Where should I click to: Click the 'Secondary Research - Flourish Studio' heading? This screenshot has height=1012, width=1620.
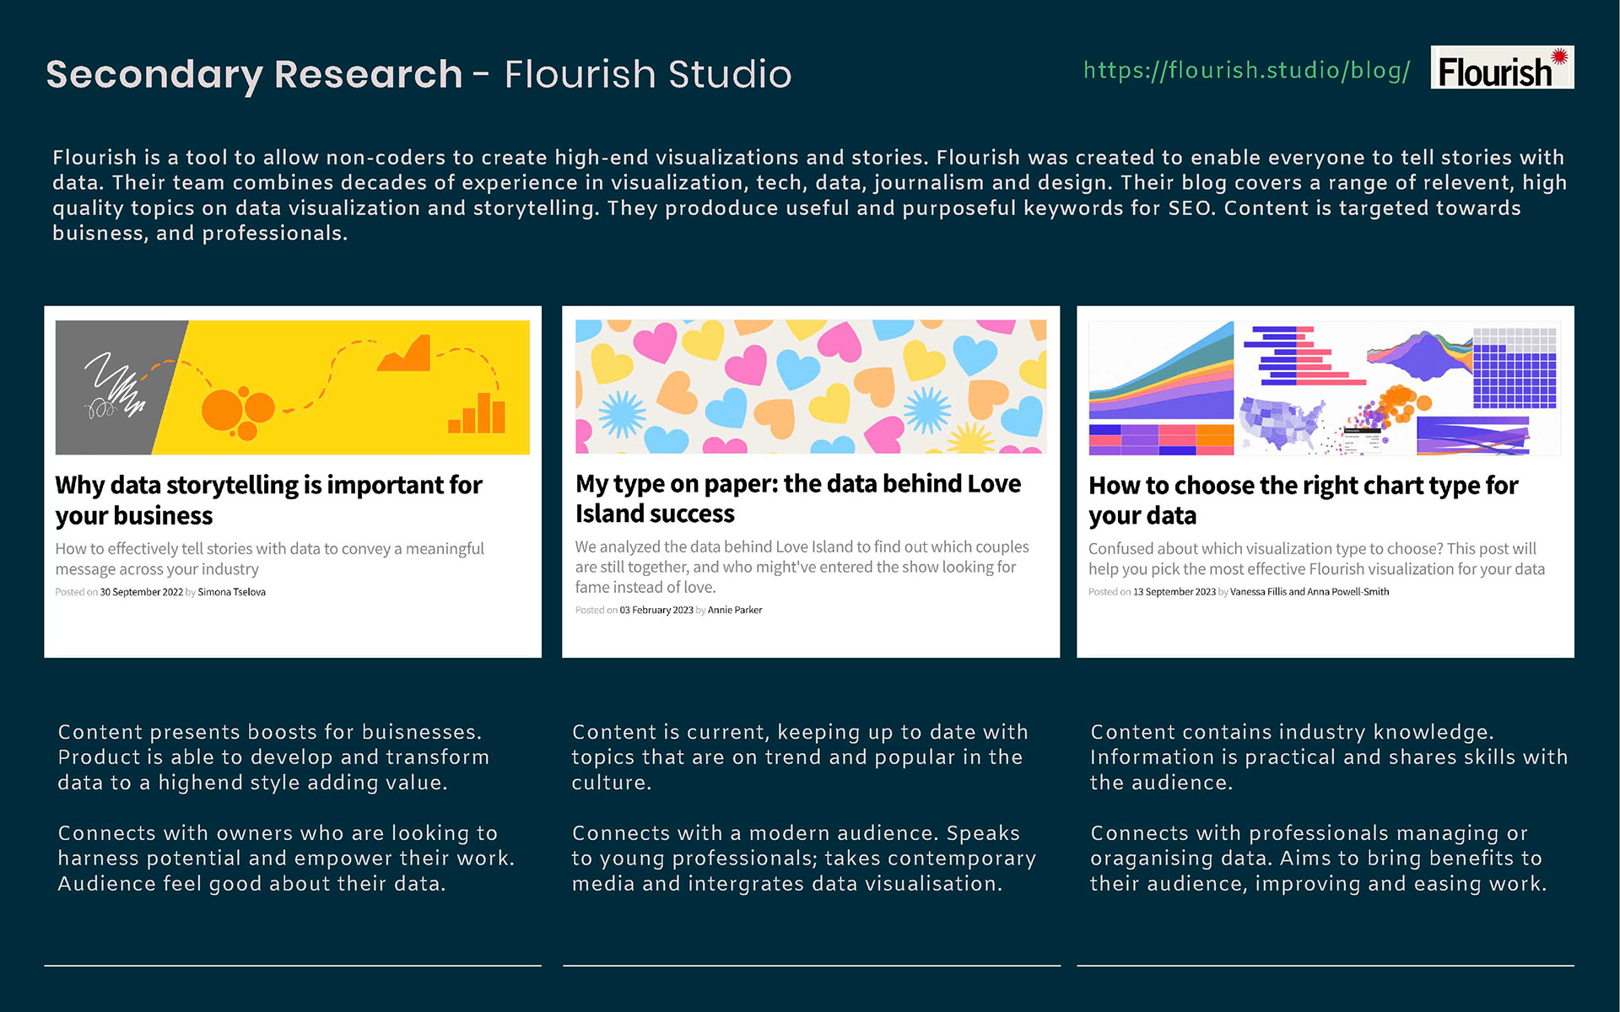click(x=418, y=74)
